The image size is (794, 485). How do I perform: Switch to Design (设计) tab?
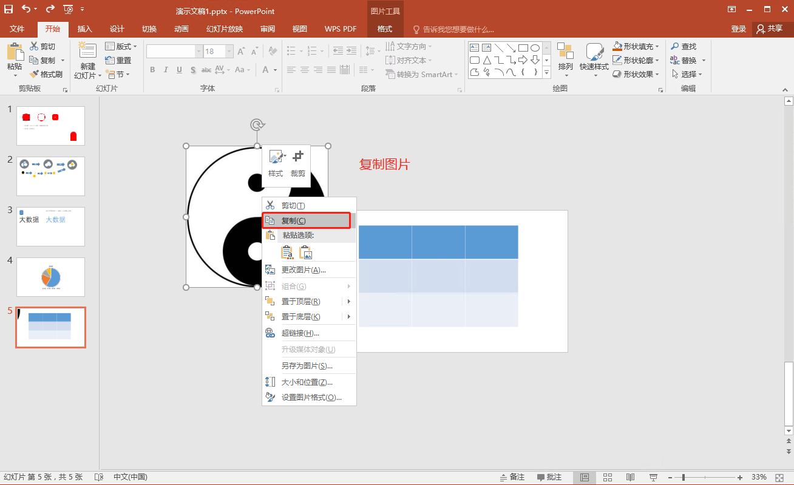[x=117, y=29]
